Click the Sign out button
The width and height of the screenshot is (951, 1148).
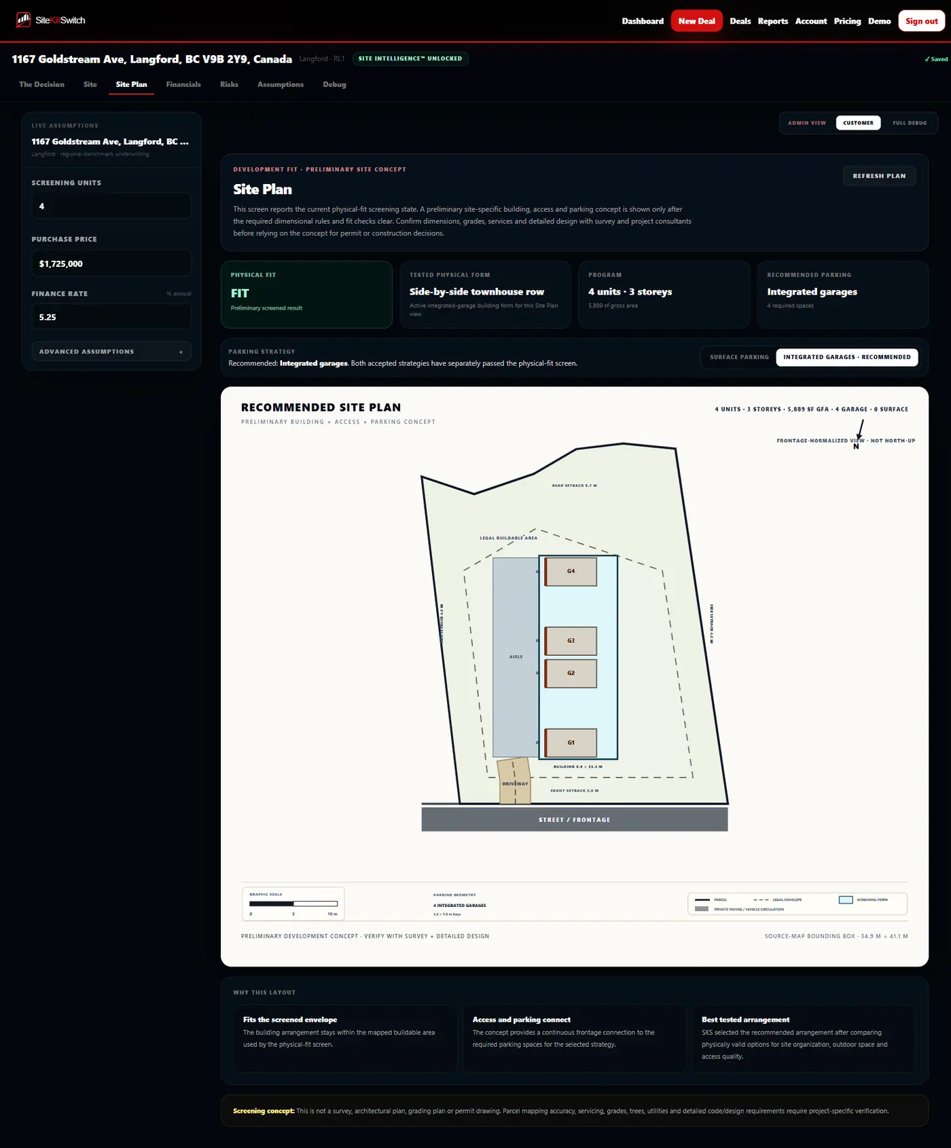coord(921,21)
